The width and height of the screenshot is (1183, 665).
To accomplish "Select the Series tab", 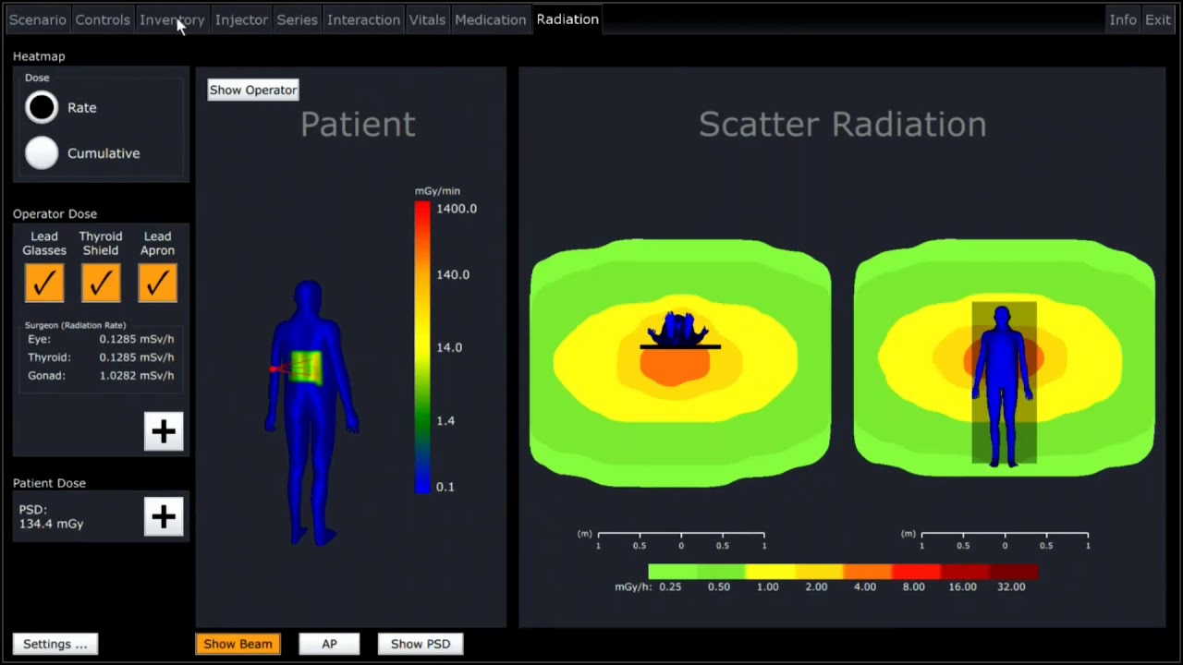I will click(297, 19).
